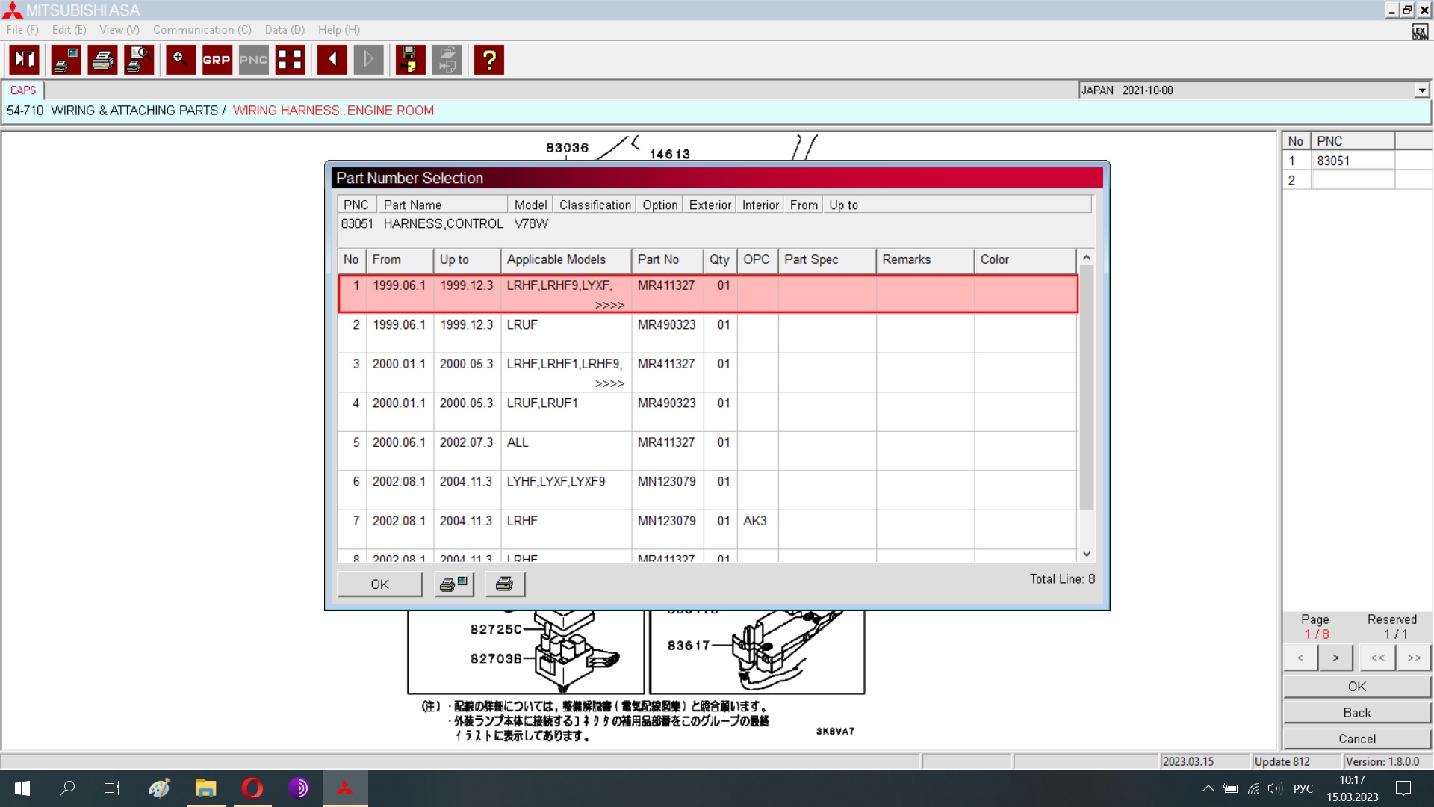Click the empty PNC field in row 2

(1353, 180)
